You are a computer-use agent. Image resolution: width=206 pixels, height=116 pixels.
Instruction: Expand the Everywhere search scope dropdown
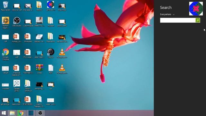tap(167, 14)
